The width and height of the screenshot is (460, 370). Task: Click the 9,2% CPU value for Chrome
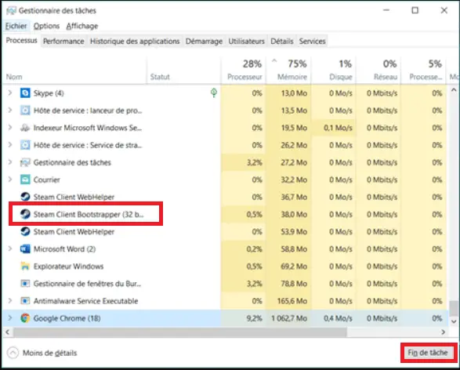pos(255,318)
